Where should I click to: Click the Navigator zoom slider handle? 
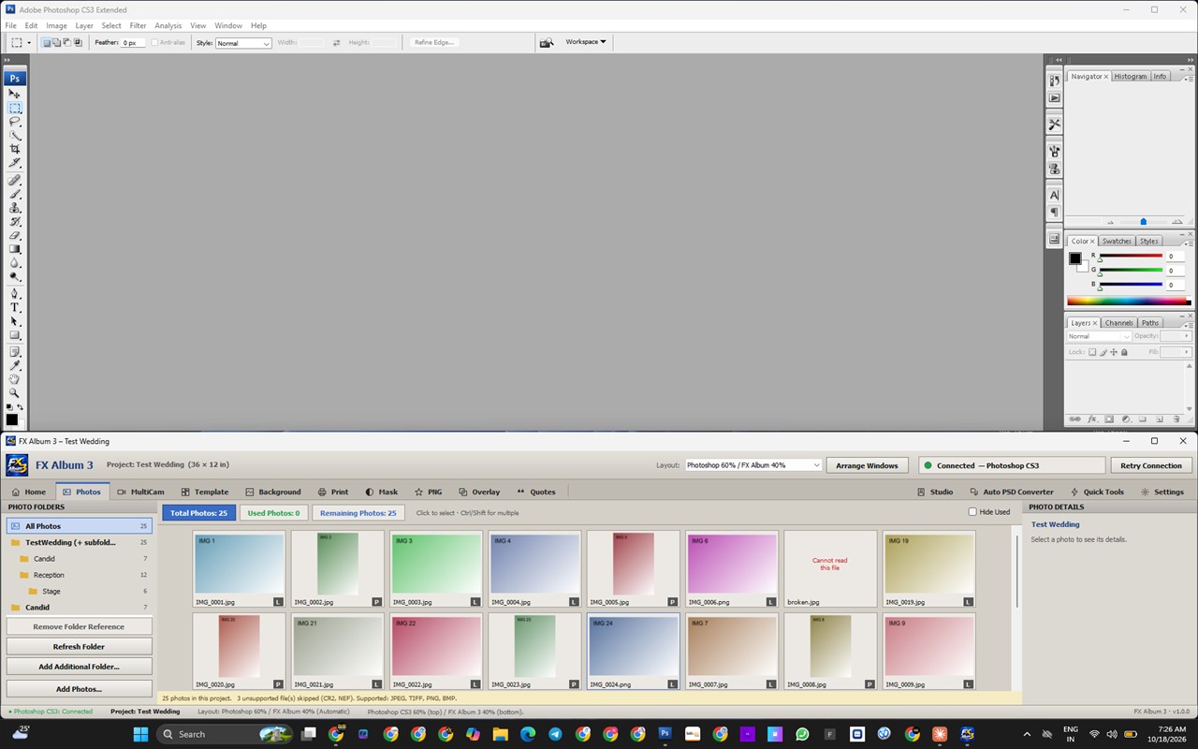1143,222
